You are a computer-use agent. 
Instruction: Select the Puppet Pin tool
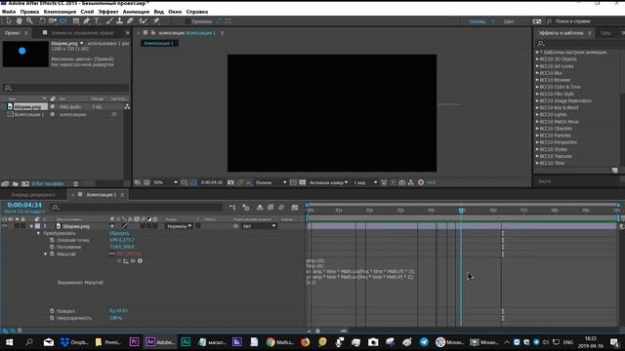[x=156, y=20]
